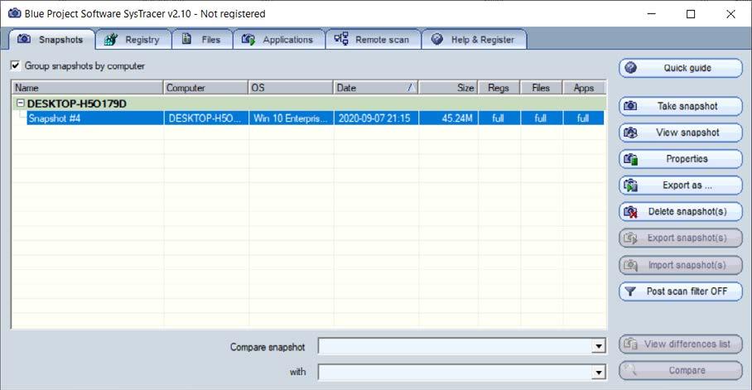Open the Help & Register tab

click(475, 40)
